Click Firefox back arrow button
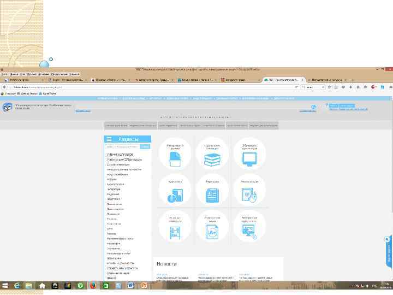Image resolution: width=393 pixels, height=295 pixels. click(4, 87)
